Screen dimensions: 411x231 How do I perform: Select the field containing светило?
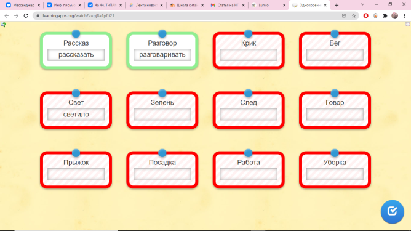click(76, 114)
